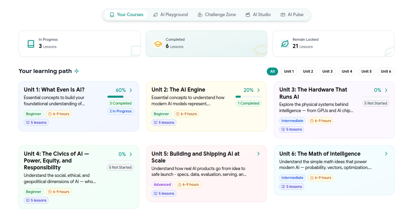Click Unit 4 0% progress bar

pos(120,161)
